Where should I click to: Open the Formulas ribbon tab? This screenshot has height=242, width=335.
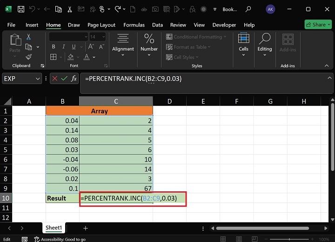point(134,25)
